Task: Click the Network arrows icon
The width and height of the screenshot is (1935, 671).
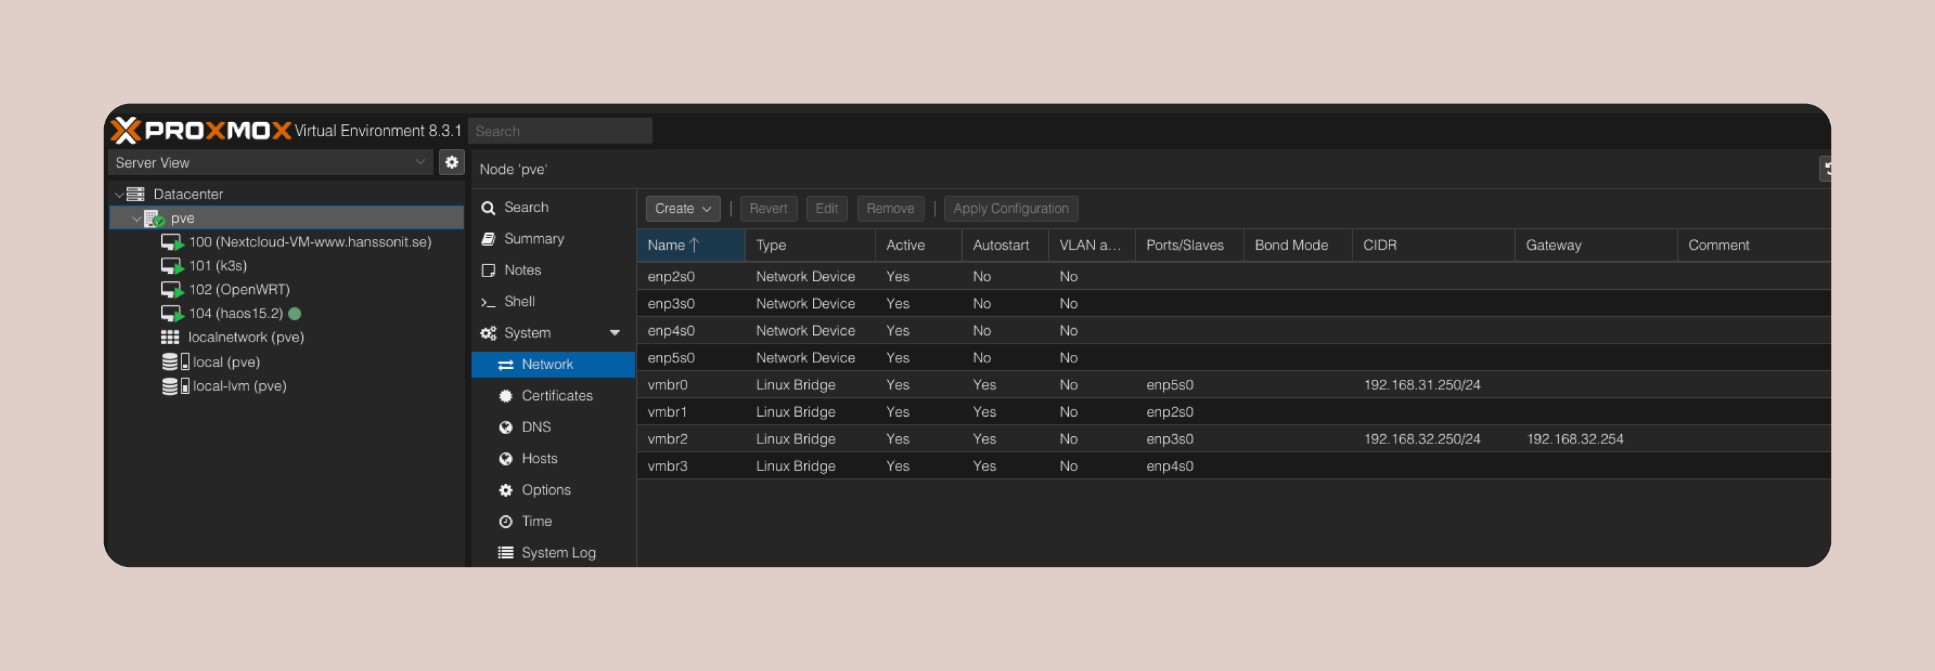Action: pyautogui.click(x=505, y=365)
